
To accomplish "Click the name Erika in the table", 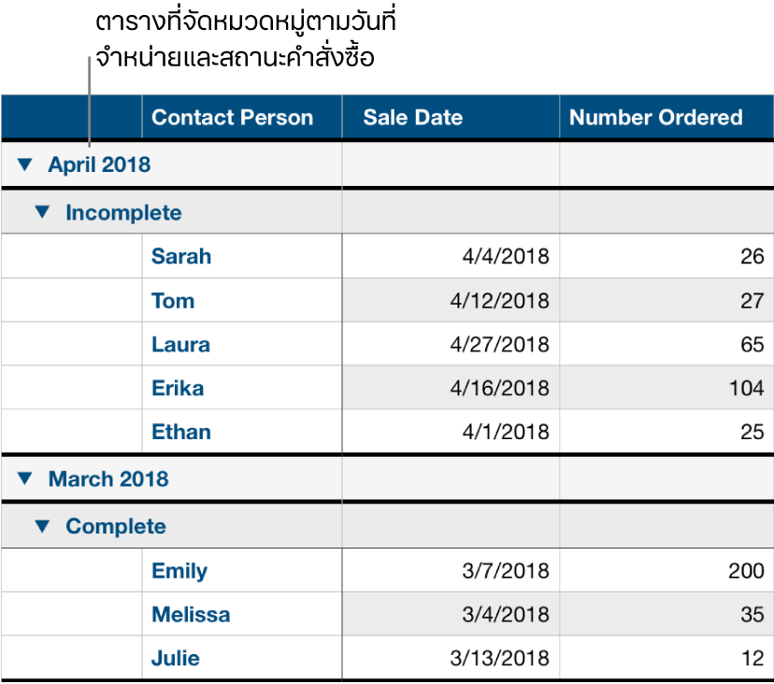I will click(x=177, y=388).
